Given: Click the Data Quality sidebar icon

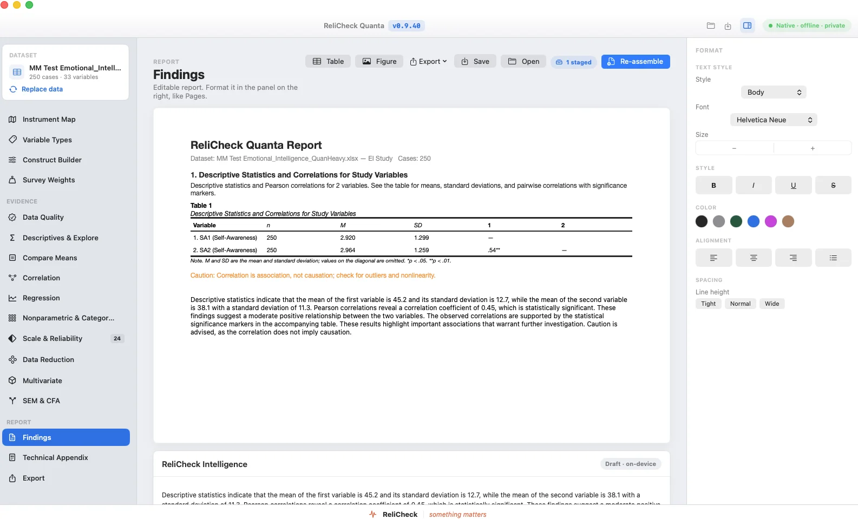Looking at the screenshot, I should pos(12,217).
